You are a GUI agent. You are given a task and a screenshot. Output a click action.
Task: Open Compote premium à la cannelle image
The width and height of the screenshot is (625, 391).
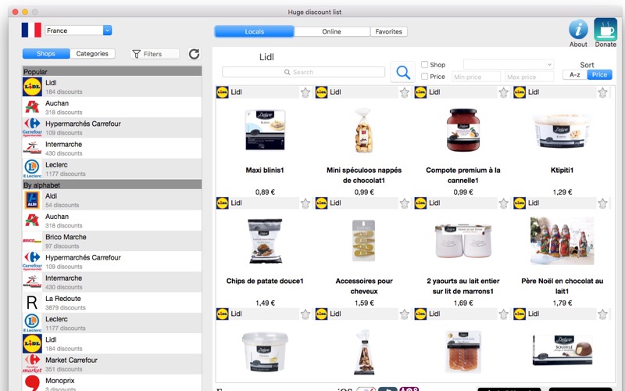(462, 130)
